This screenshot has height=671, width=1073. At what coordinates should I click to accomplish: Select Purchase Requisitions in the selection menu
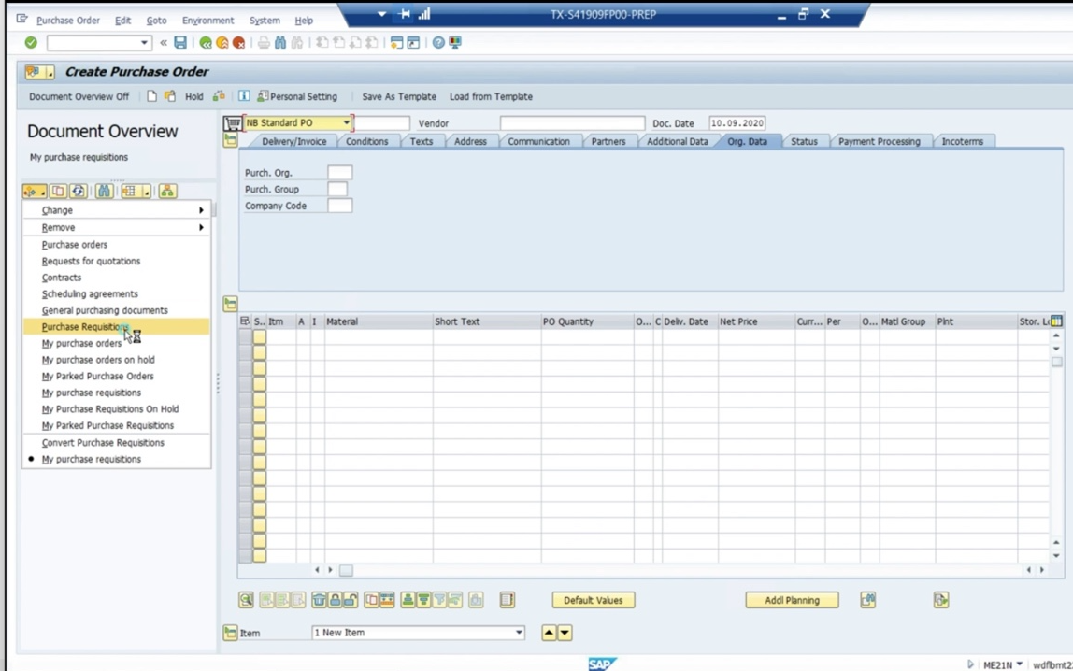coord(116,327)
